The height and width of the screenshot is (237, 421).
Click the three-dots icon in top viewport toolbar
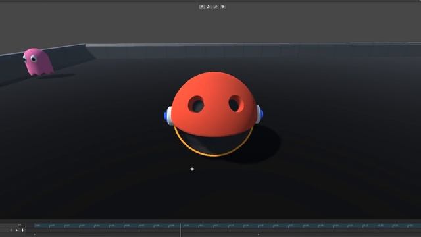pos(209,7)
